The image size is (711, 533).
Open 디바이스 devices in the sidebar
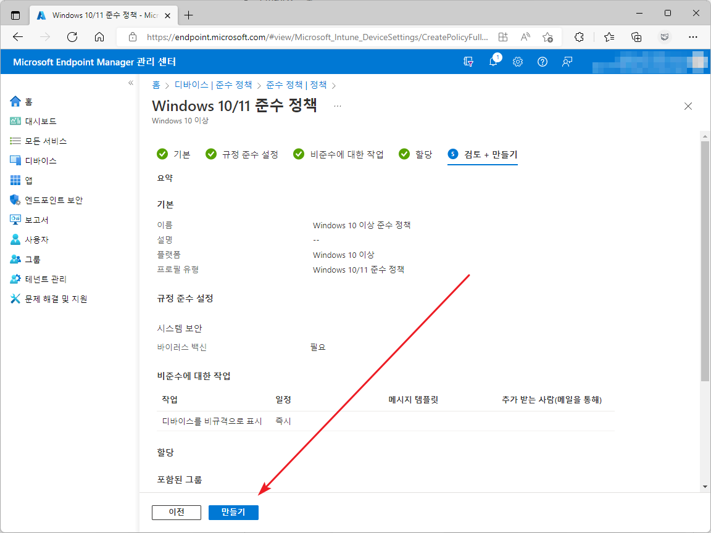[33, 160]
